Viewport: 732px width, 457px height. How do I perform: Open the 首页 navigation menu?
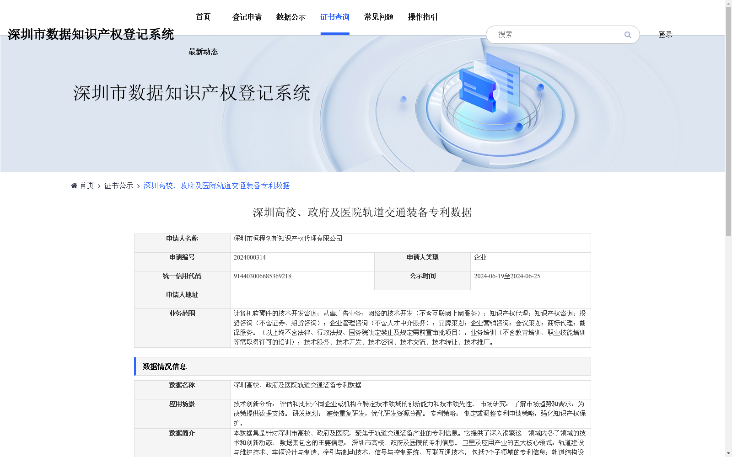pyautogui.click(x=203, y=17)
